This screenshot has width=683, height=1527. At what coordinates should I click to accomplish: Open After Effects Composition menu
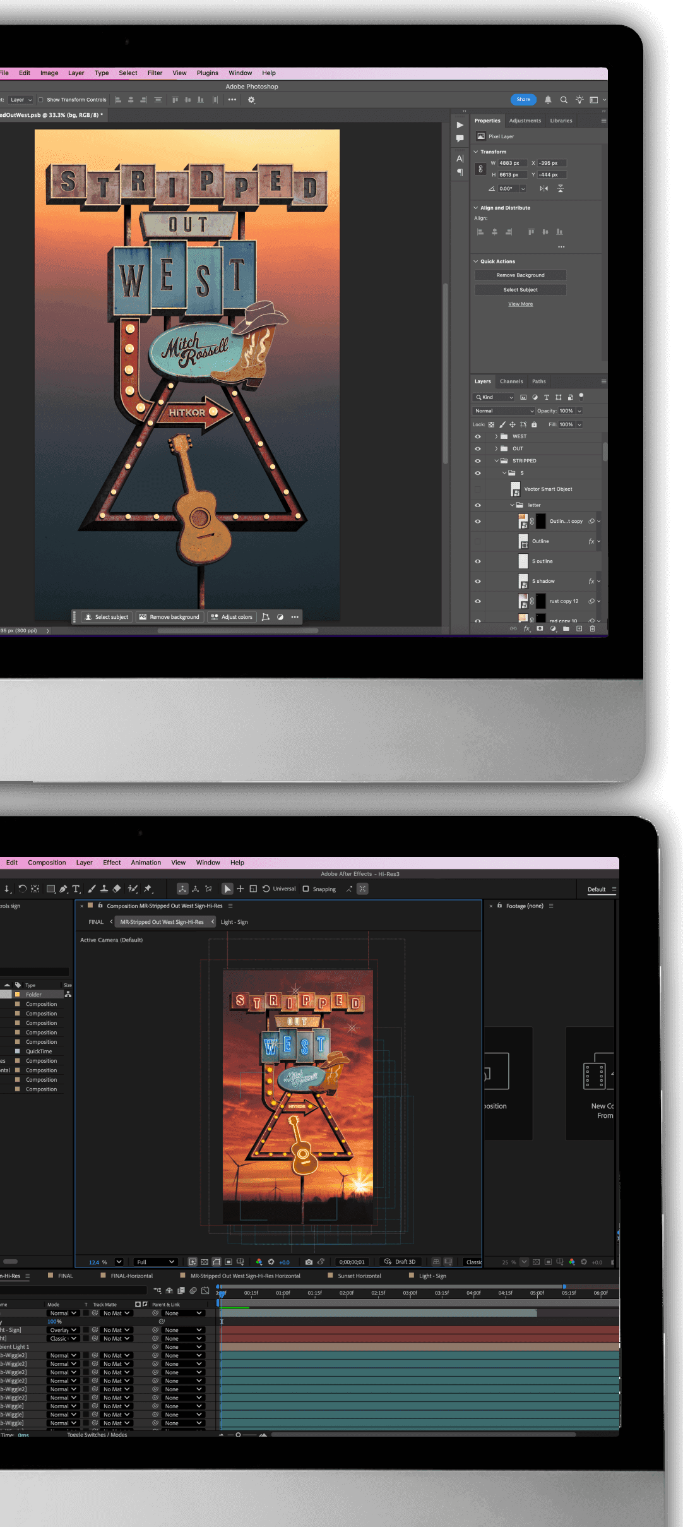47,863
